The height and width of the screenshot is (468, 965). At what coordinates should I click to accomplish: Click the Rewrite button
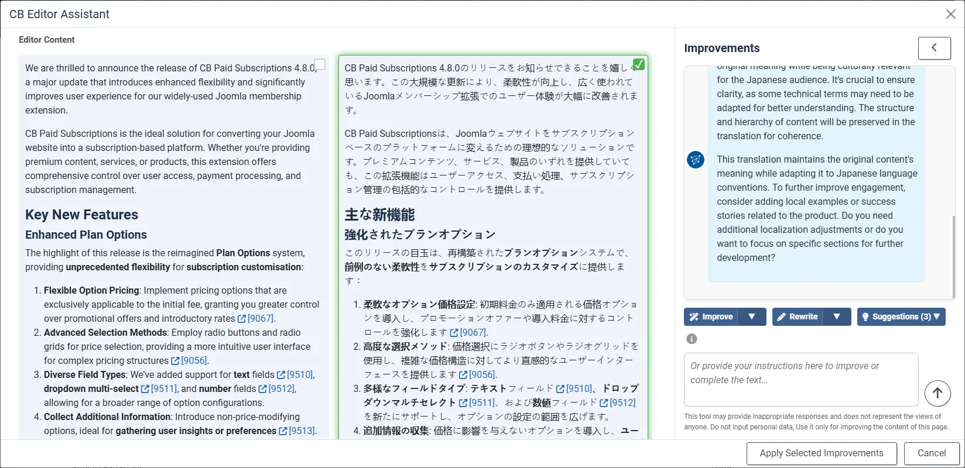pos(797,316)
